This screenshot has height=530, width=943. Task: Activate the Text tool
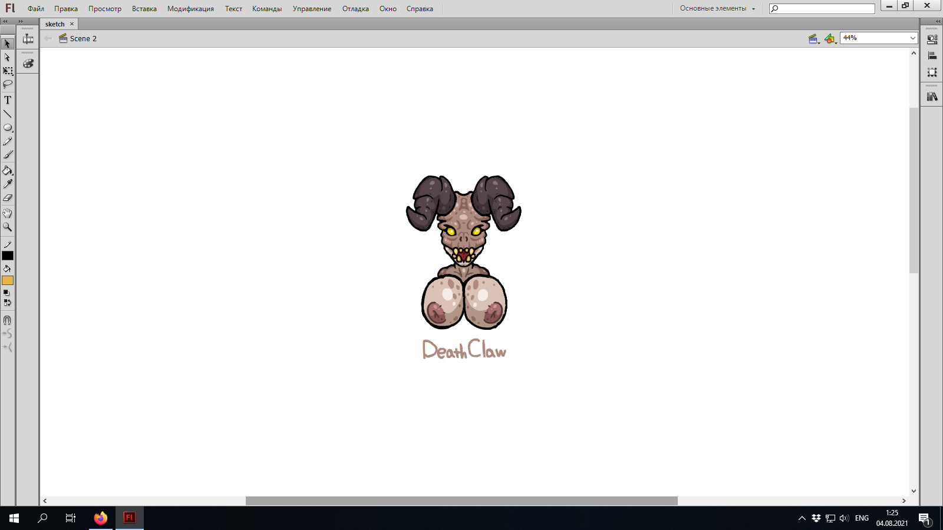pyautogui.click(x=8, y=100)
